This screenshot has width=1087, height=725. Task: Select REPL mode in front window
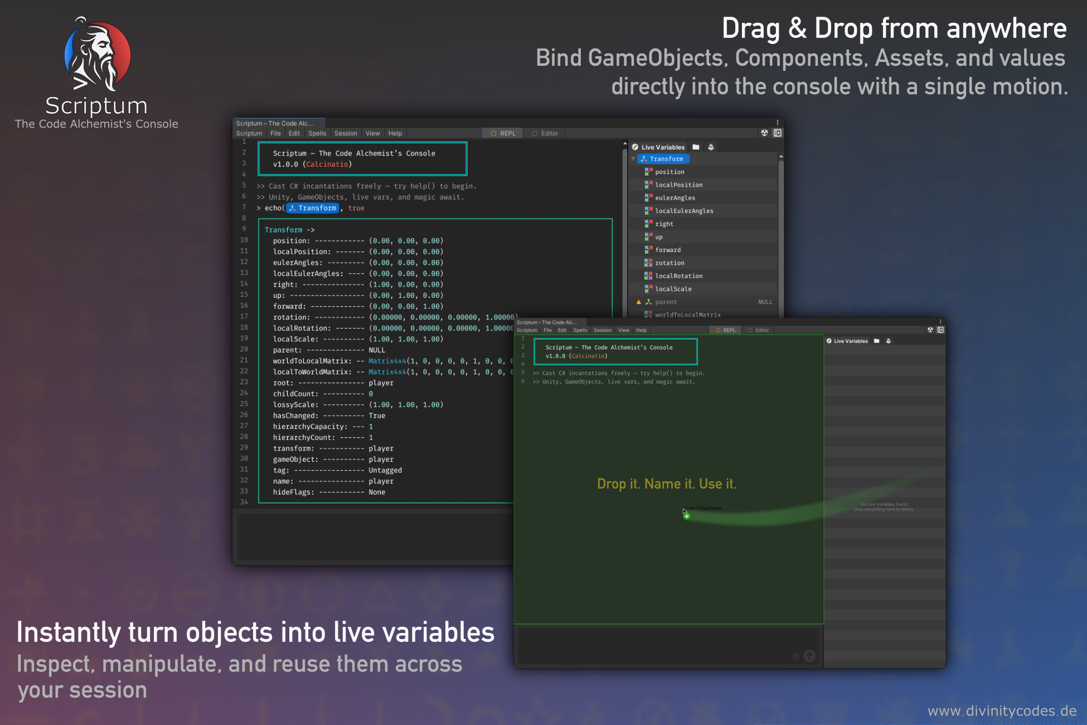[x=726, y=330]
